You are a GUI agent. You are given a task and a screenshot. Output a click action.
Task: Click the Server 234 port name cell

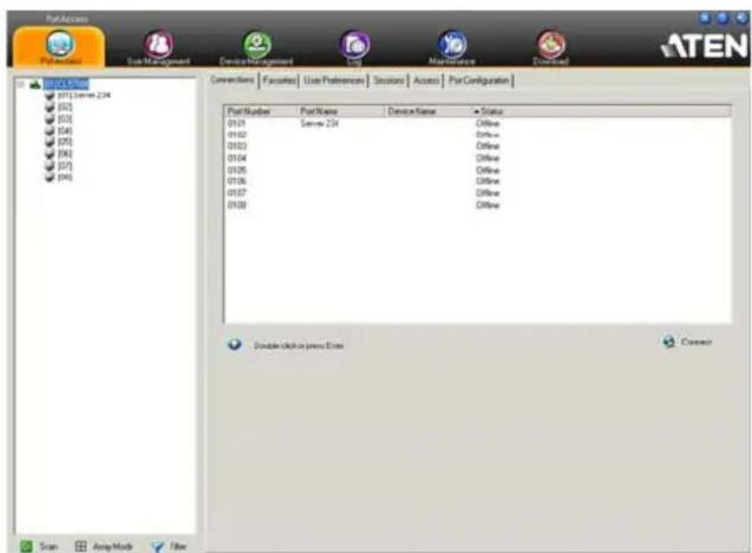[319, 123]
